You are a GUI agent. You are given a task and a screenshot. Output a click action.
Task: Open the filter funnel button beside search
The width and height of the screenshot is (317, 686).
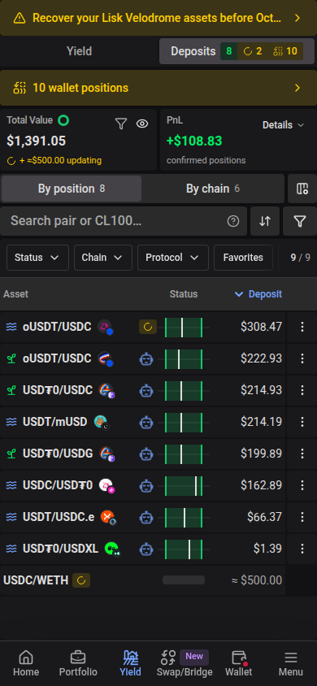coord(299,221)
